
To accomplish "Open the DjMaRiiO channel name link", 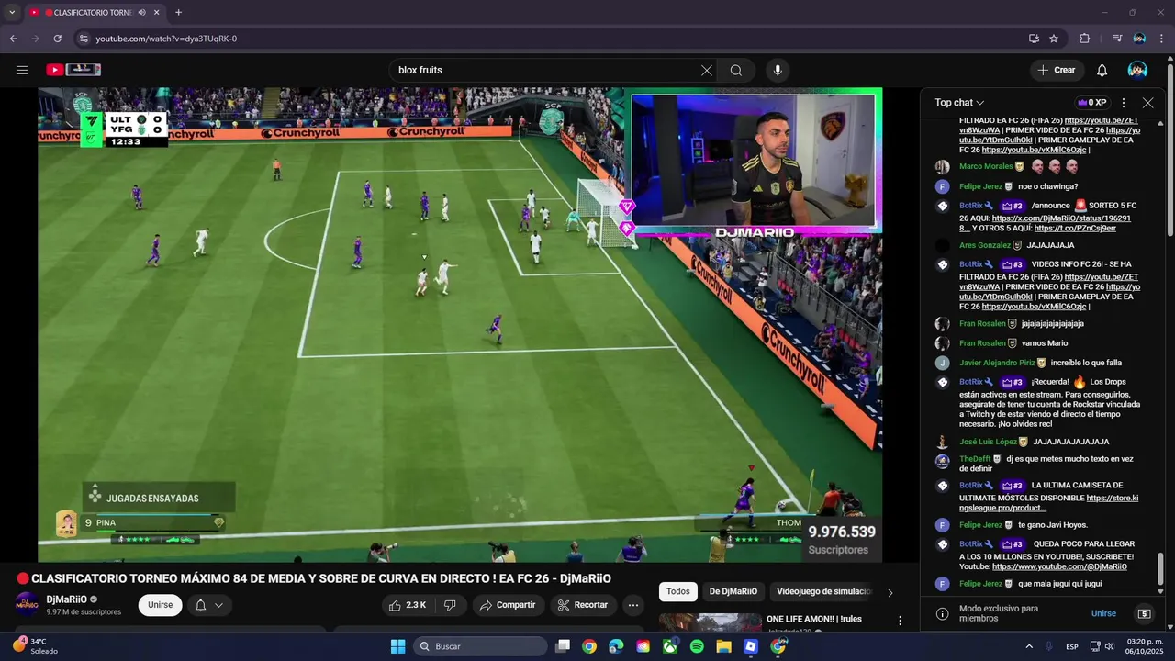I will coord(67,599).
